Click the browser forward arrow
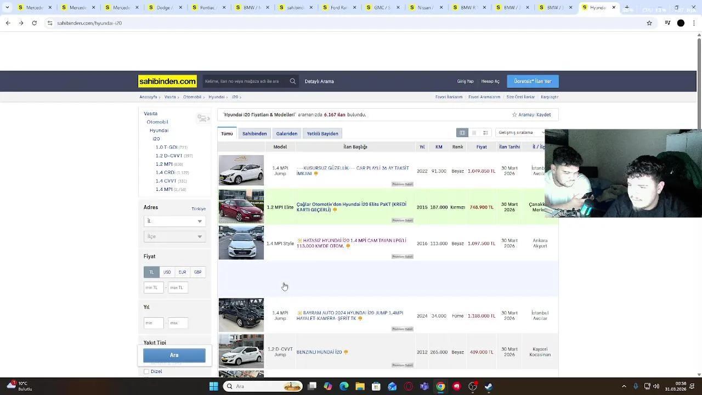 21,23
